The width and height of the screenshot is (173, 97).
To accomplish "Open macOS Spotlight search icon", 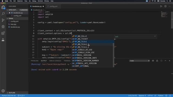I will pos(167,1).
